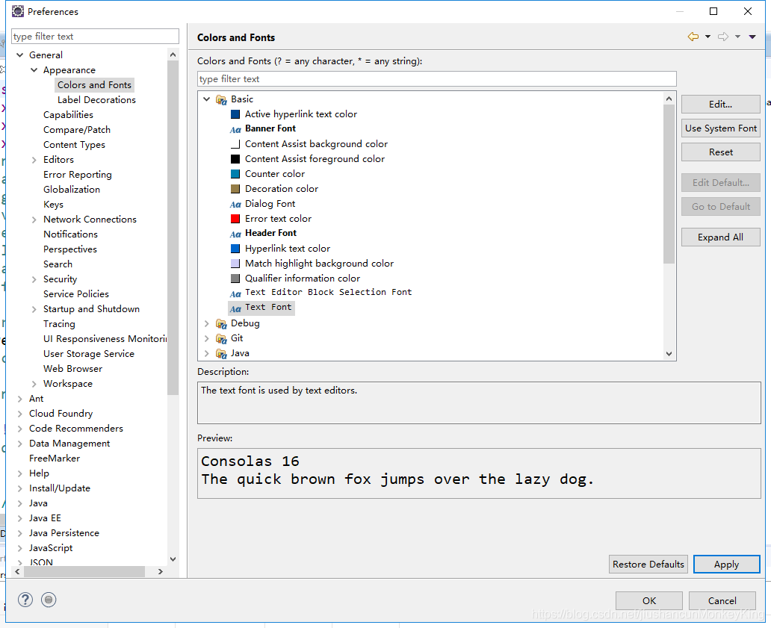
Task: Click the Text Font Aa icon
Action: [x=235, y=308]
